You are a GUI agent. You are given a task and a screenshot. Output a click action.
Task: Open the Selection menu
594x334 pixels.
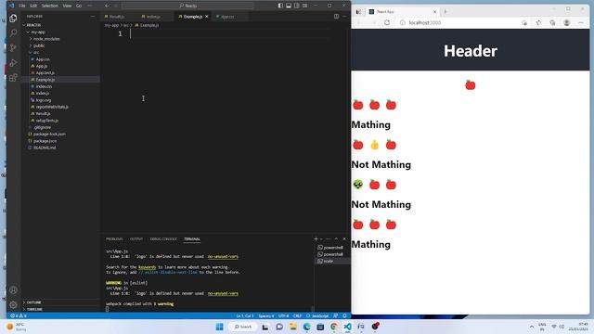pyautogui.click(x=49, y=6)
